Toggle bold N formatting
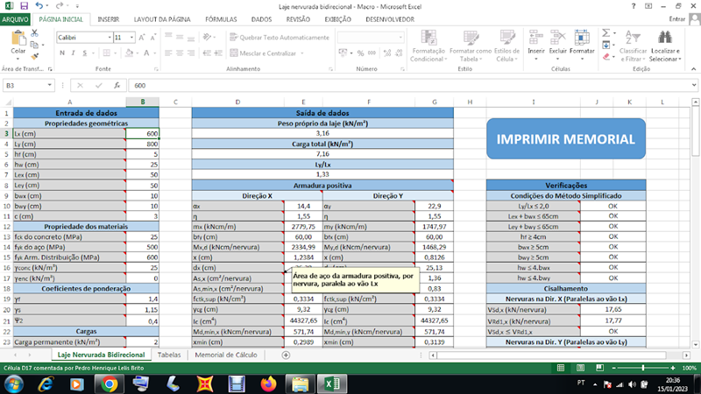Screen dimensions: 701x394 62,53
